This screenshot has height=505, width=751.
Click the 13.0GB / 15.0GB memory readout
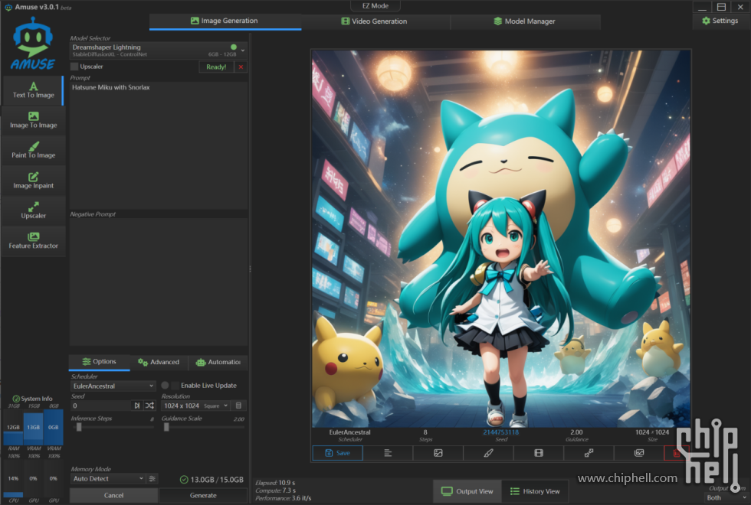217,479
